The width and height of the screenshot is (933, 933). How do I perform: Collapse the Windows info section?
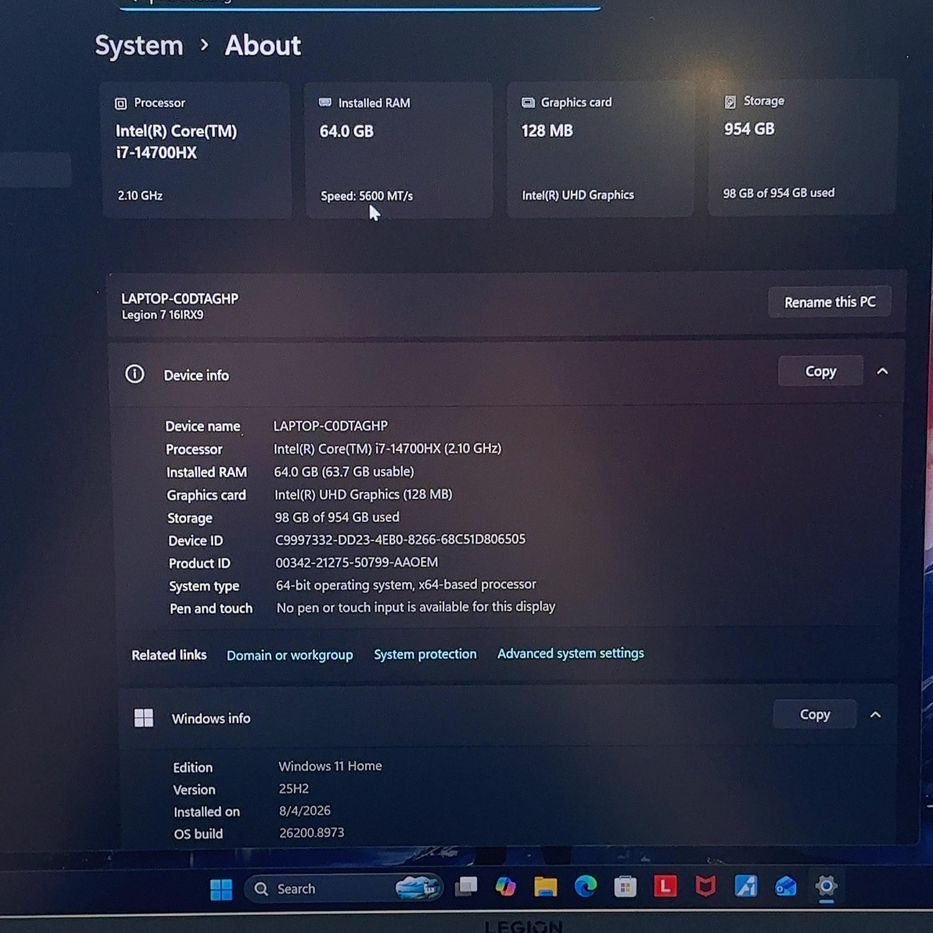pos(876,715)
